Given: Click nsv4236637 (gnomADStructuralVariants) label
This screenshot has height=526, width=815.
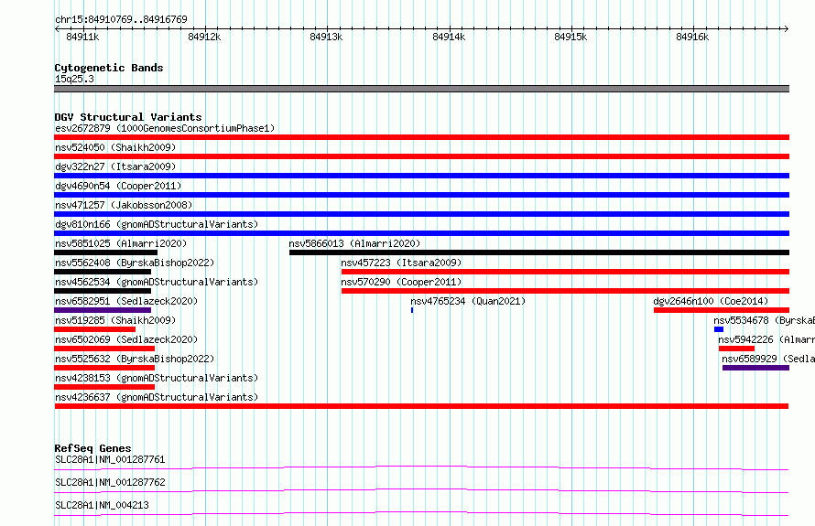Looking at the screenshot, I should [157, 397].
